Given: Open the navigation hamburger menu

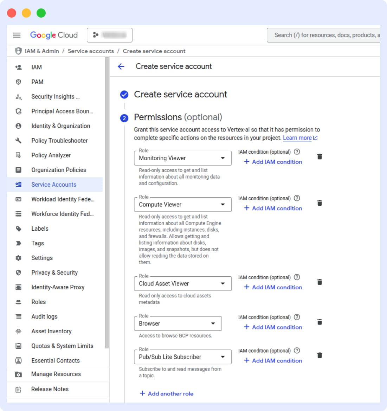Looking at the screenshot, I should pyautogui.click(x=17, y=35).
